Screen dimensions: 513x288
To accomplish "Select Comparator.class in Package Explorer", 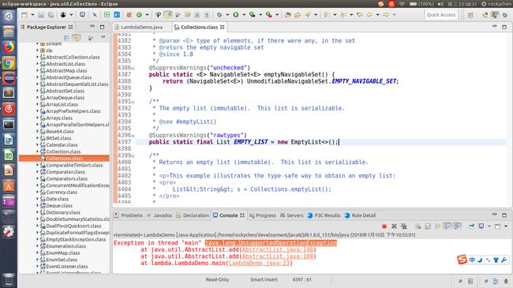I will [x=65, y=172].
